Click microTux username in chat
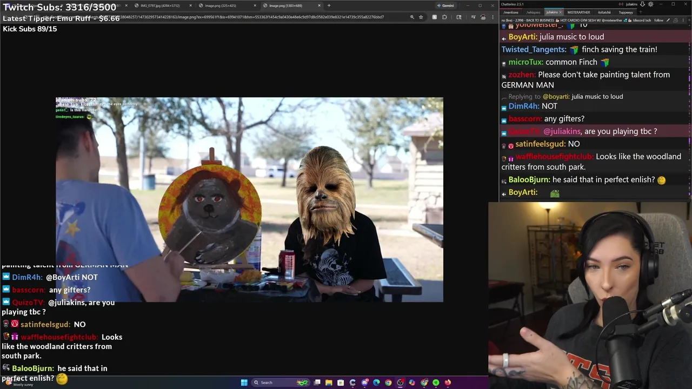 (x=525, y=62)
